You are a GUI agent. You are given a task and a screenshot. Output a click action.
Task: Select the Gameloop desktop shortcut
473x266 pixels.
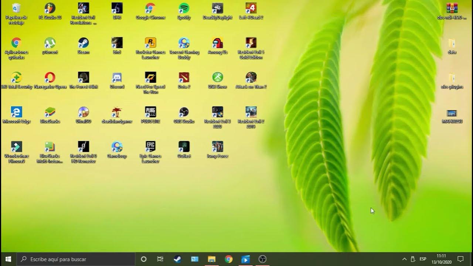click(x=117, y=150)
